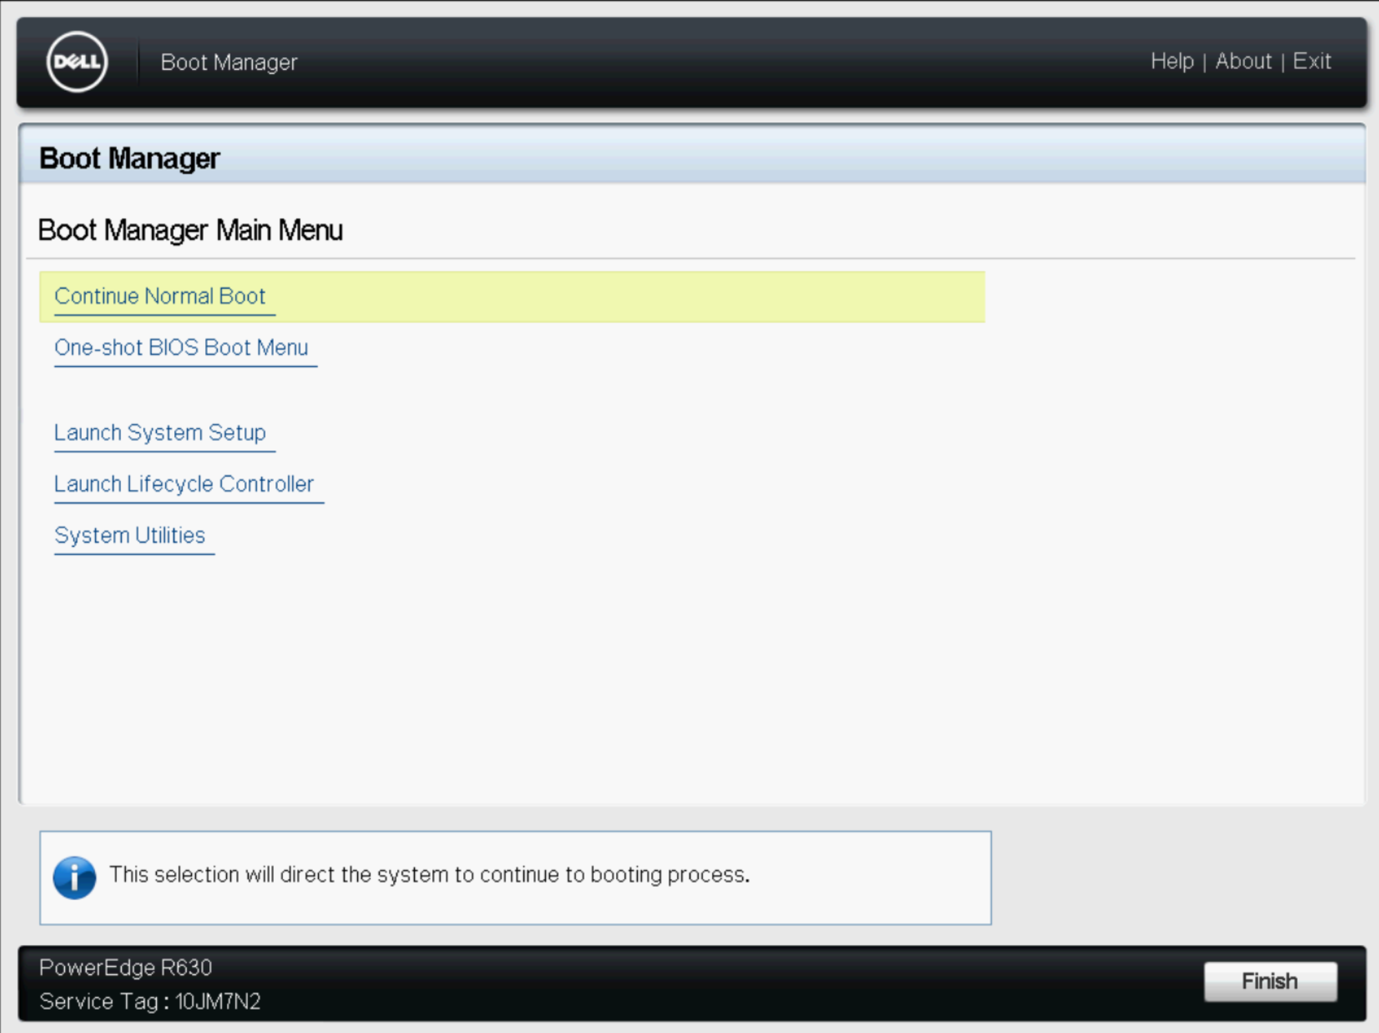Open the Help page
The width and height of the screenshot is (1379, 1033).
tap(1172, 61)
